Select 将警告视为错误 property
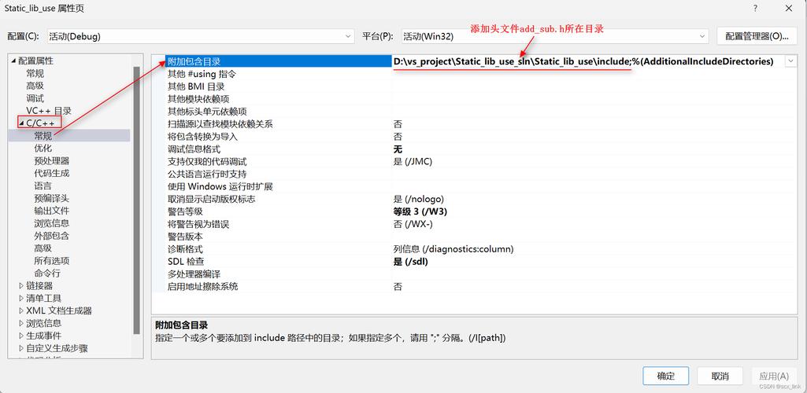The image size is (807, 393). point(198,224)
